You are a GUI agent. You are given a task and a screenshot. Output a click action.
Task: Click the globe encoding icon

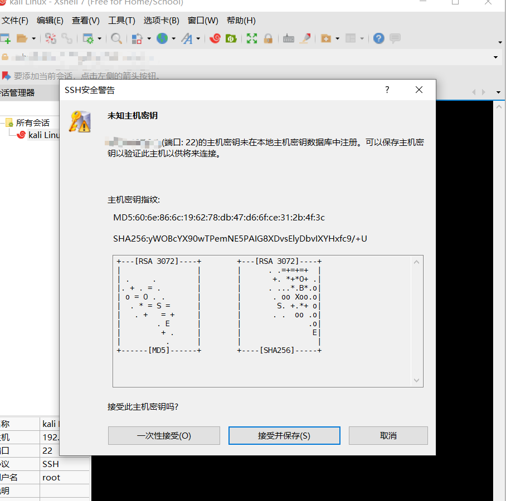click(162, 38)
